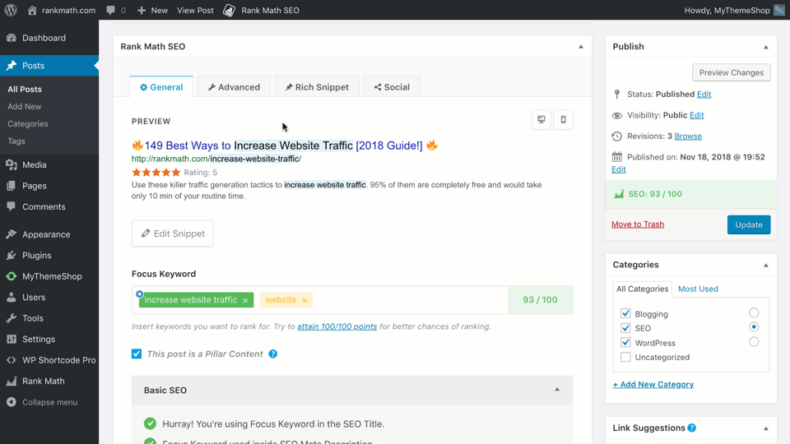This screenshot has height=444, width=790.
Task: Collapse the Basic SEO section
Action: point(557,390)
